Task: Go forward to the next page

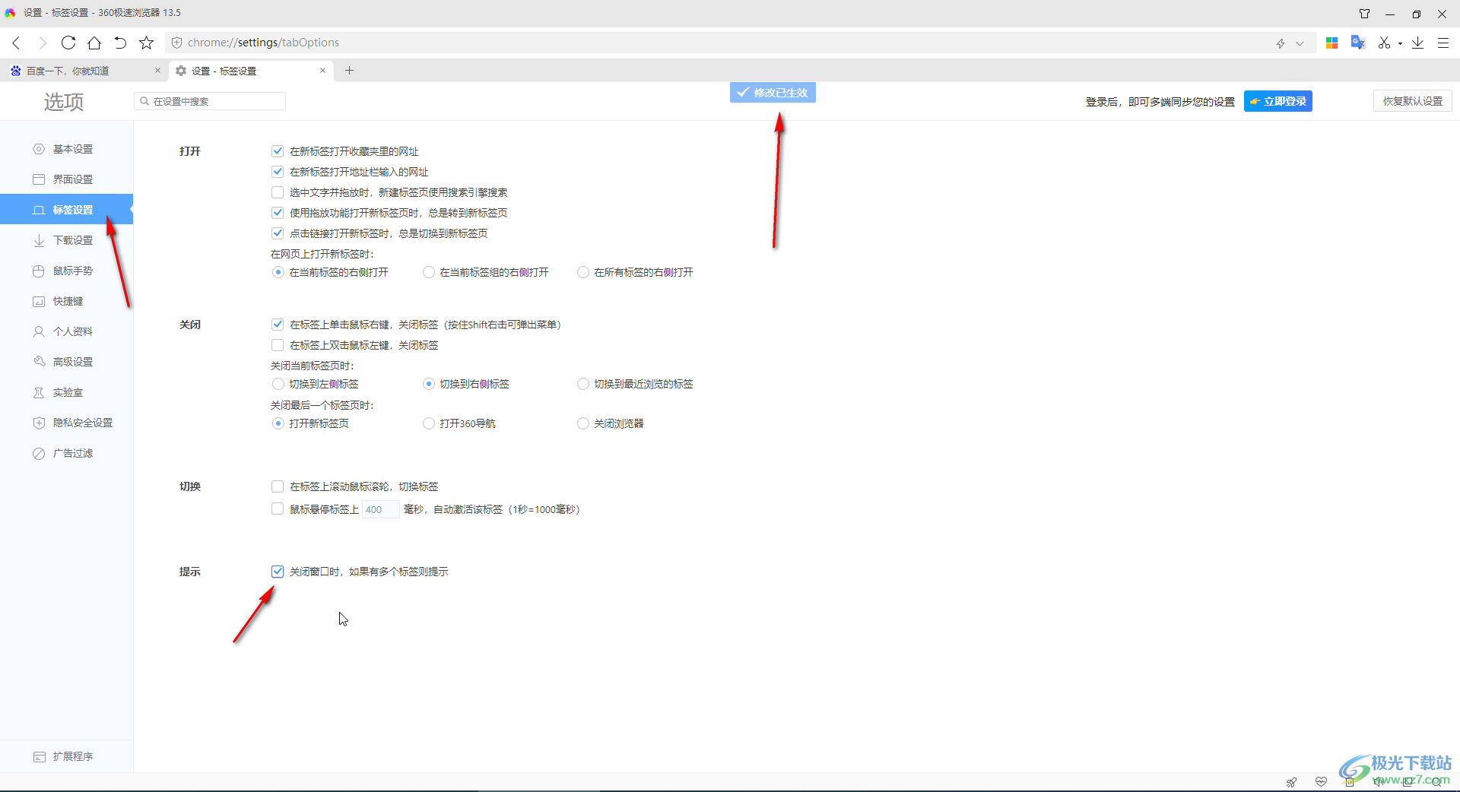Action: coord(42,43)
